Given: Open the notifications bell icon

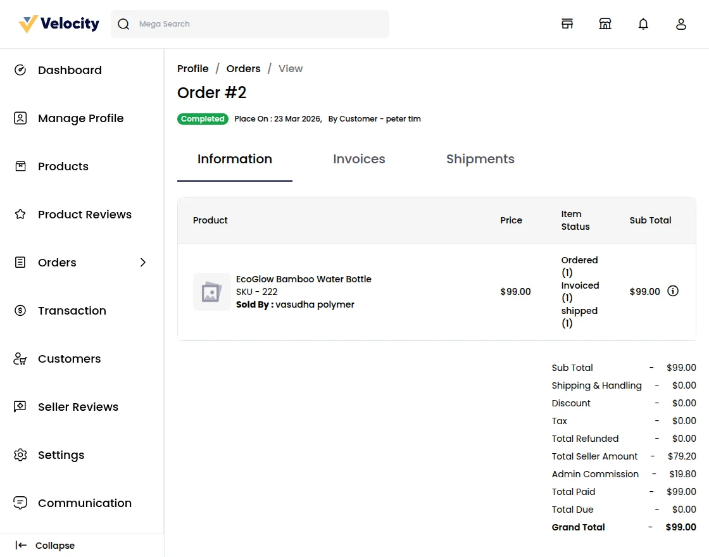Looking at the screenshot, I should [x=643, y=24].
